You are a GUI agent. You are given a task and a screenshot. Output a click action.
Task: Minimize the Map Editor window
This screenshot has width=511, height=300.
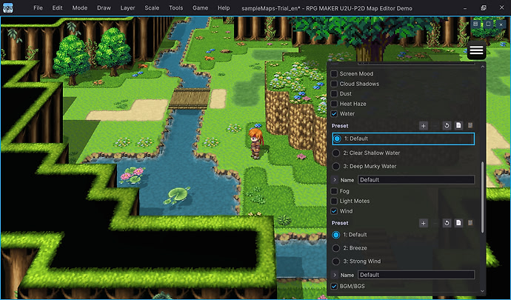[x=467, y=8]
